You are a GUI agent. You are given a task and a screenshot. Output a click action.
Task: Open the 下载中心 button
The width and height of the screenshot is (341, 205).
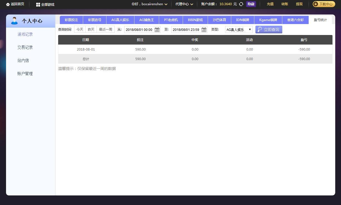pyautogui.click(x=324, y=4)
